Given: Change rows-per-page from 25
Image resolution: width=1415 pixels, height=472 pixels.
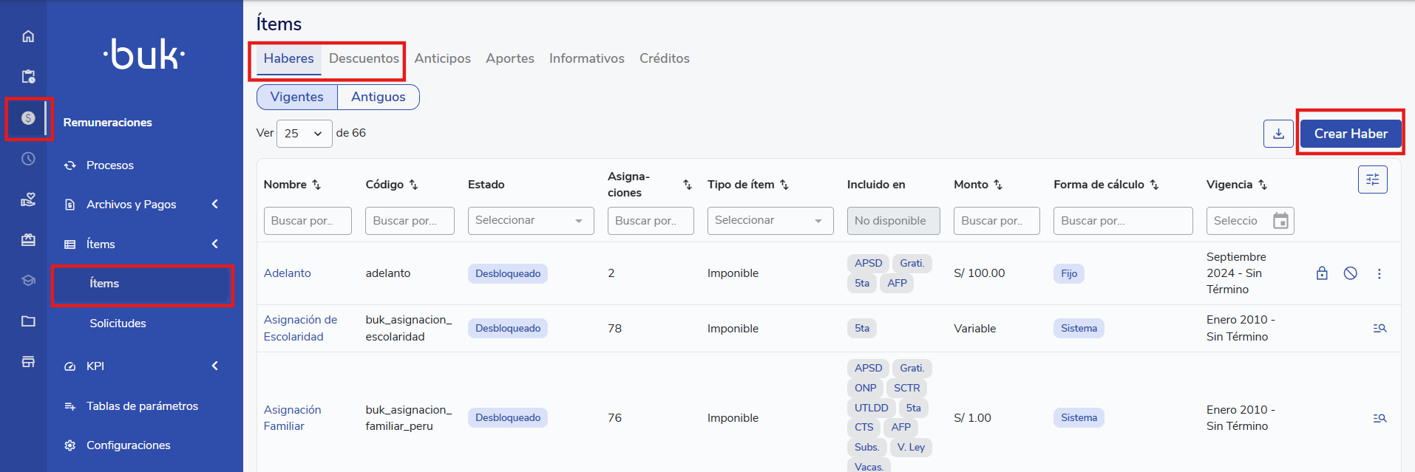Looking at the screenshot, I should click(304, 134).
